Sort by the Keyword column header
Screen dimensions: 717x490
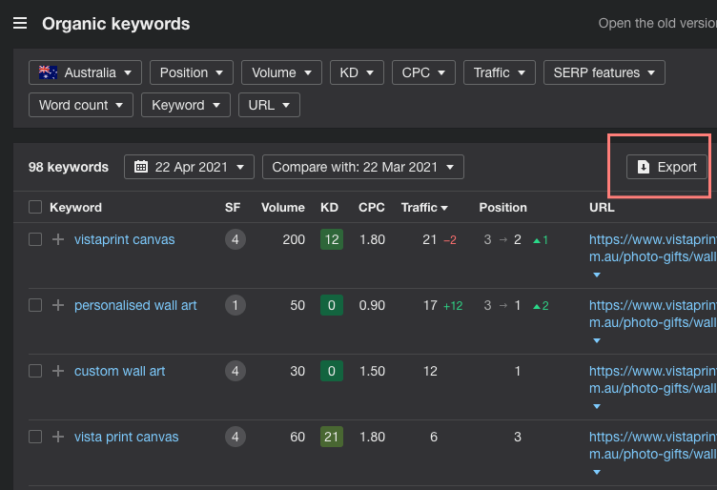(x=75, y=208)
